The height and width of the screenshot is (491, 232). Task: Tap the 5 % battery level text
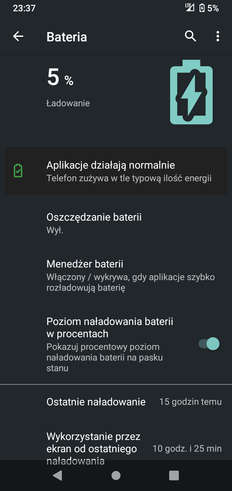click(60, 78)
